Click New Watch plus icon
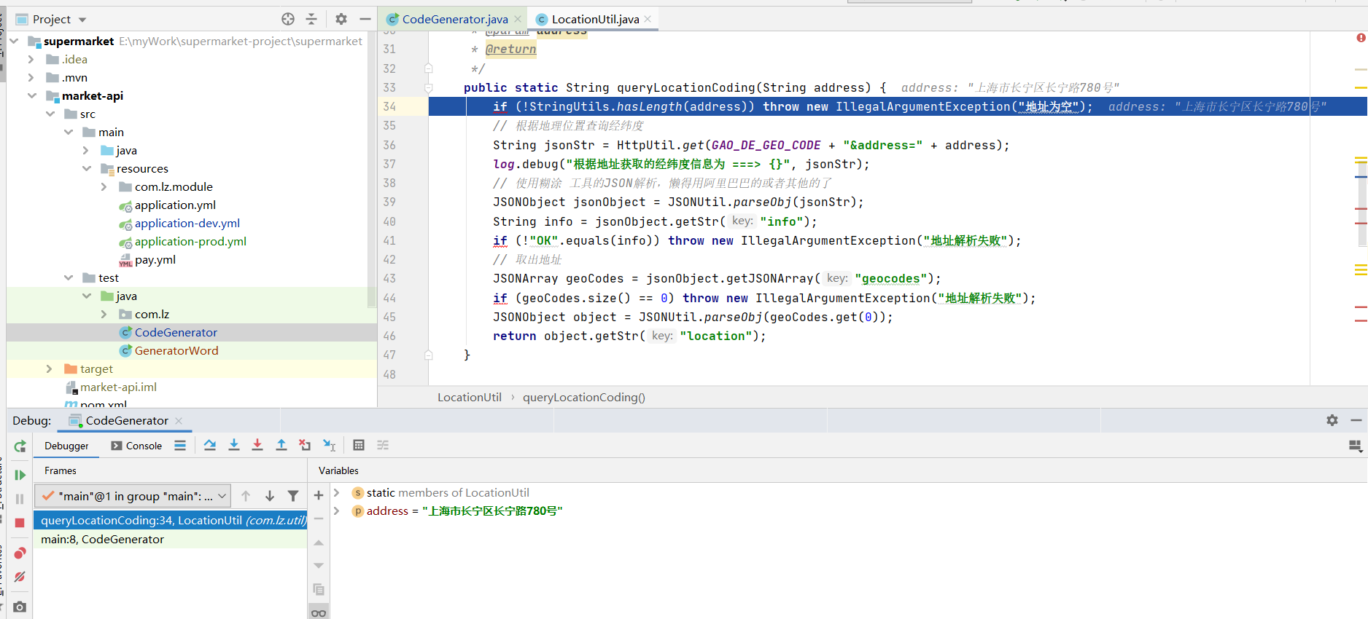This screenshot has width=1368, height=619. [x=319, y=495]
